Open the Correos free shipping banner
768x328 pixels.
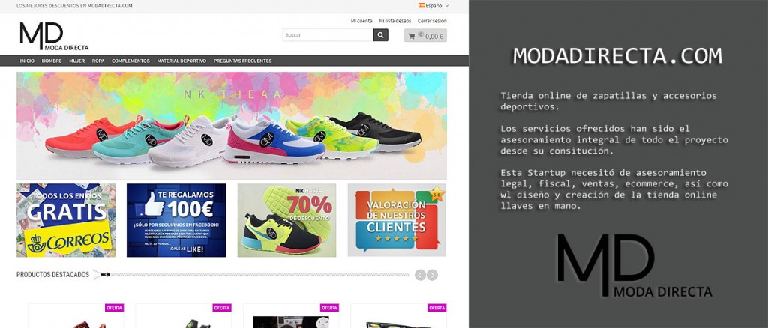66,220
